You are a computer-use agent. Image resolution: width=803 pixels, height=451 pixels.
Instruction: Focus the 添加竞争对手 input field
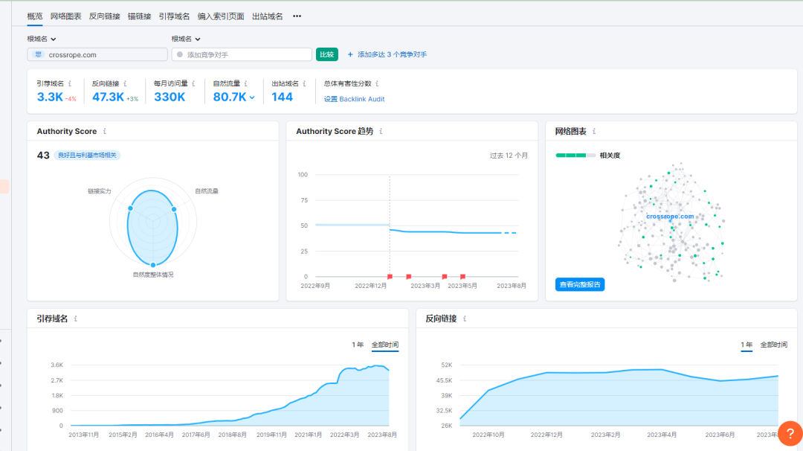coord(242,55)
